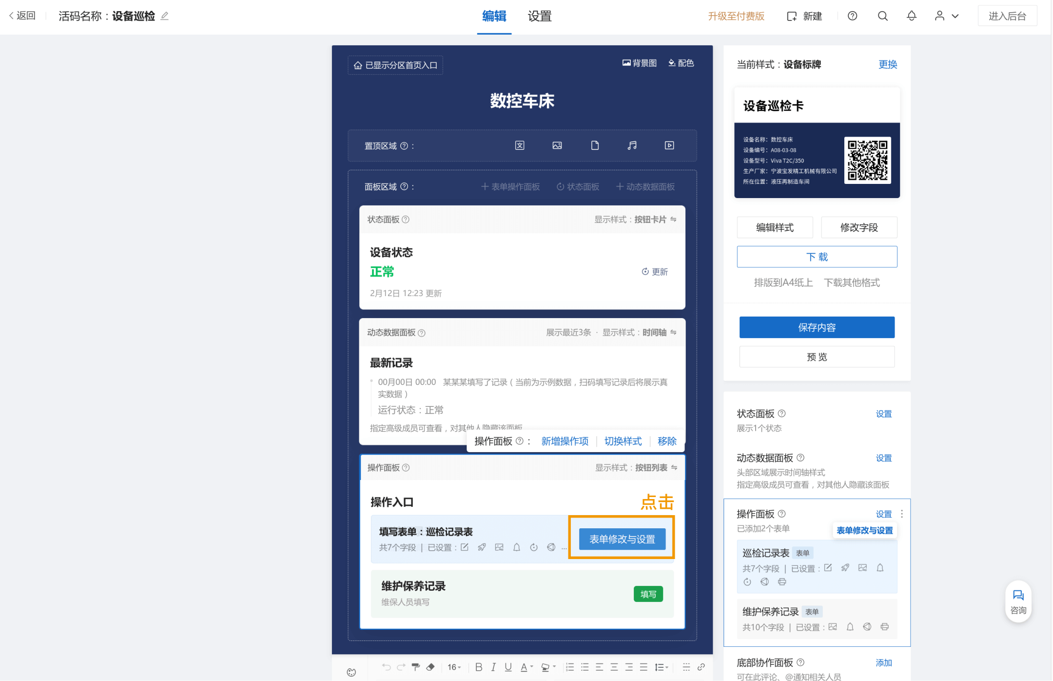Image resolution: width=1053 pixels, height=681 pixels.
Task: Open the user account dropdown
Action: (x=947, y=16)
